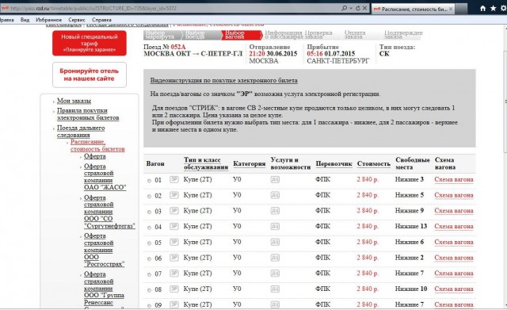507x310 pixels.
Task: Open Мои заказы link
Action: pos(74,101)
